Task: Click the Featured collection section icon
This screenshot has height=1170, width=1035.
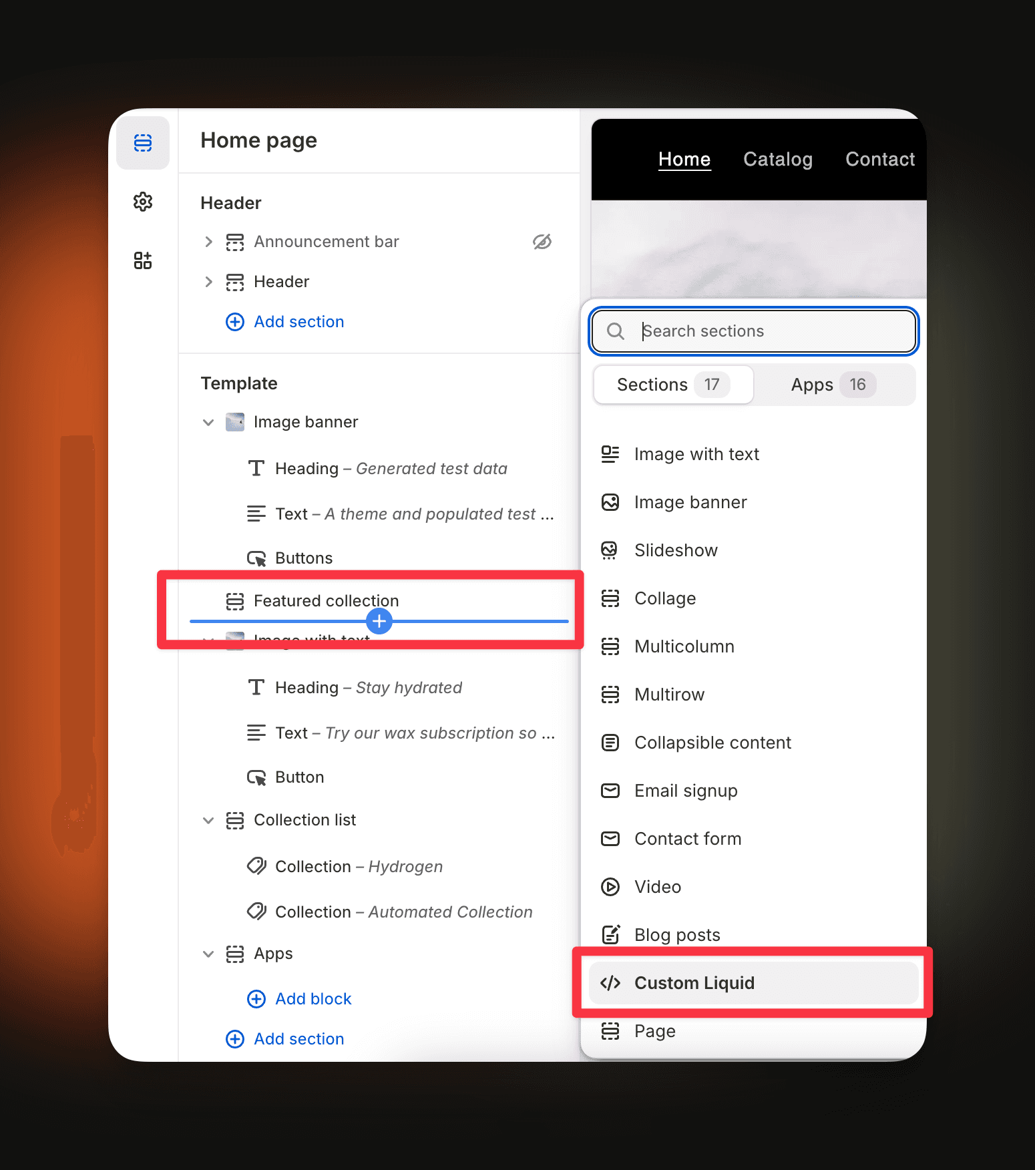Action: (x=235, y=601)
